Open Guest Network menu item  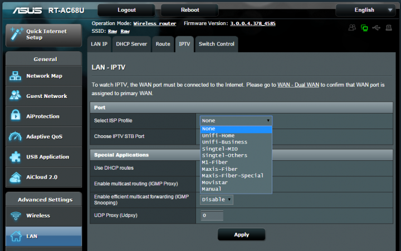click(44, 96)
